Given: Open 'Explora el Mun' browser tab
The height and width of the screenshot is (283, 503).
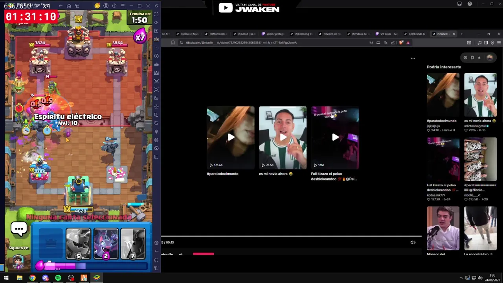Looking at the screenshot, I should 188,34.
